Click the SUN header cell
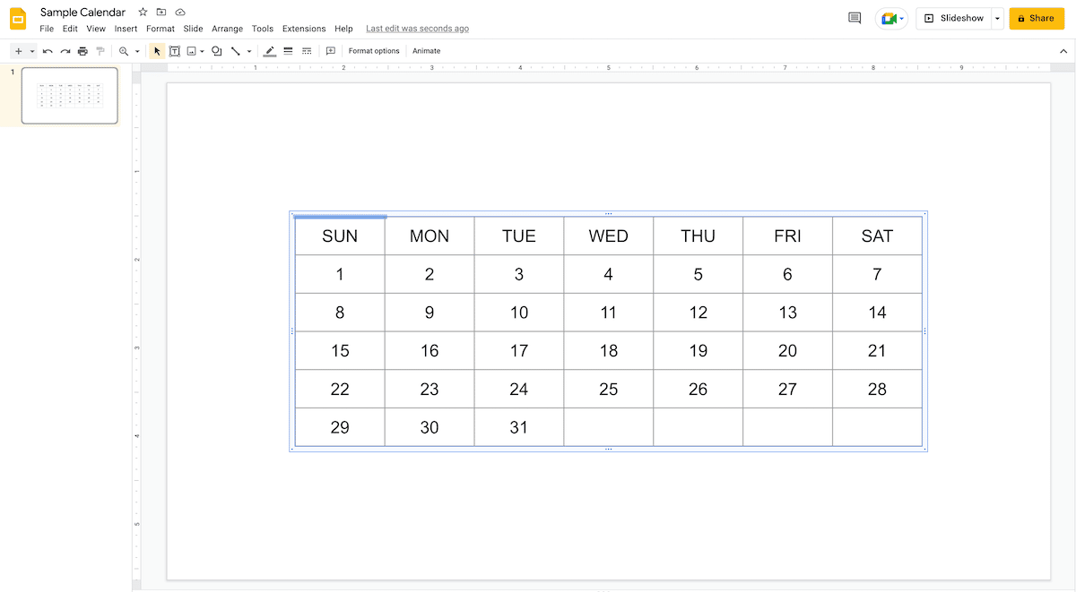Screen dimensions: 1076x592 340,236
